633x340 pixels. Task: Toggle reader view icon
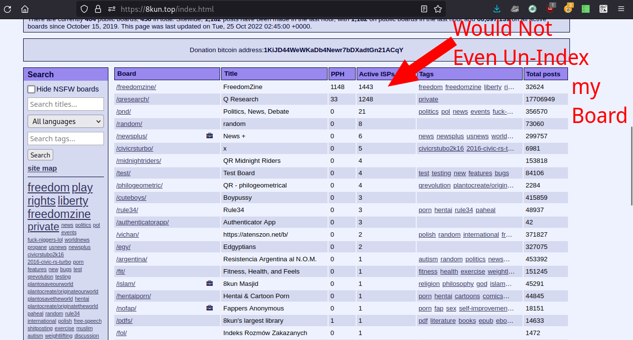[x=424, y=9]
